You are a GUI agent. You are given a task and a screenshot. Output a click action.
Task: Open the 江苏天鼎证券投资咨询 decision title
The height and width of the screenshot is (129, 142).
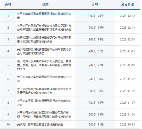(44, 28)
